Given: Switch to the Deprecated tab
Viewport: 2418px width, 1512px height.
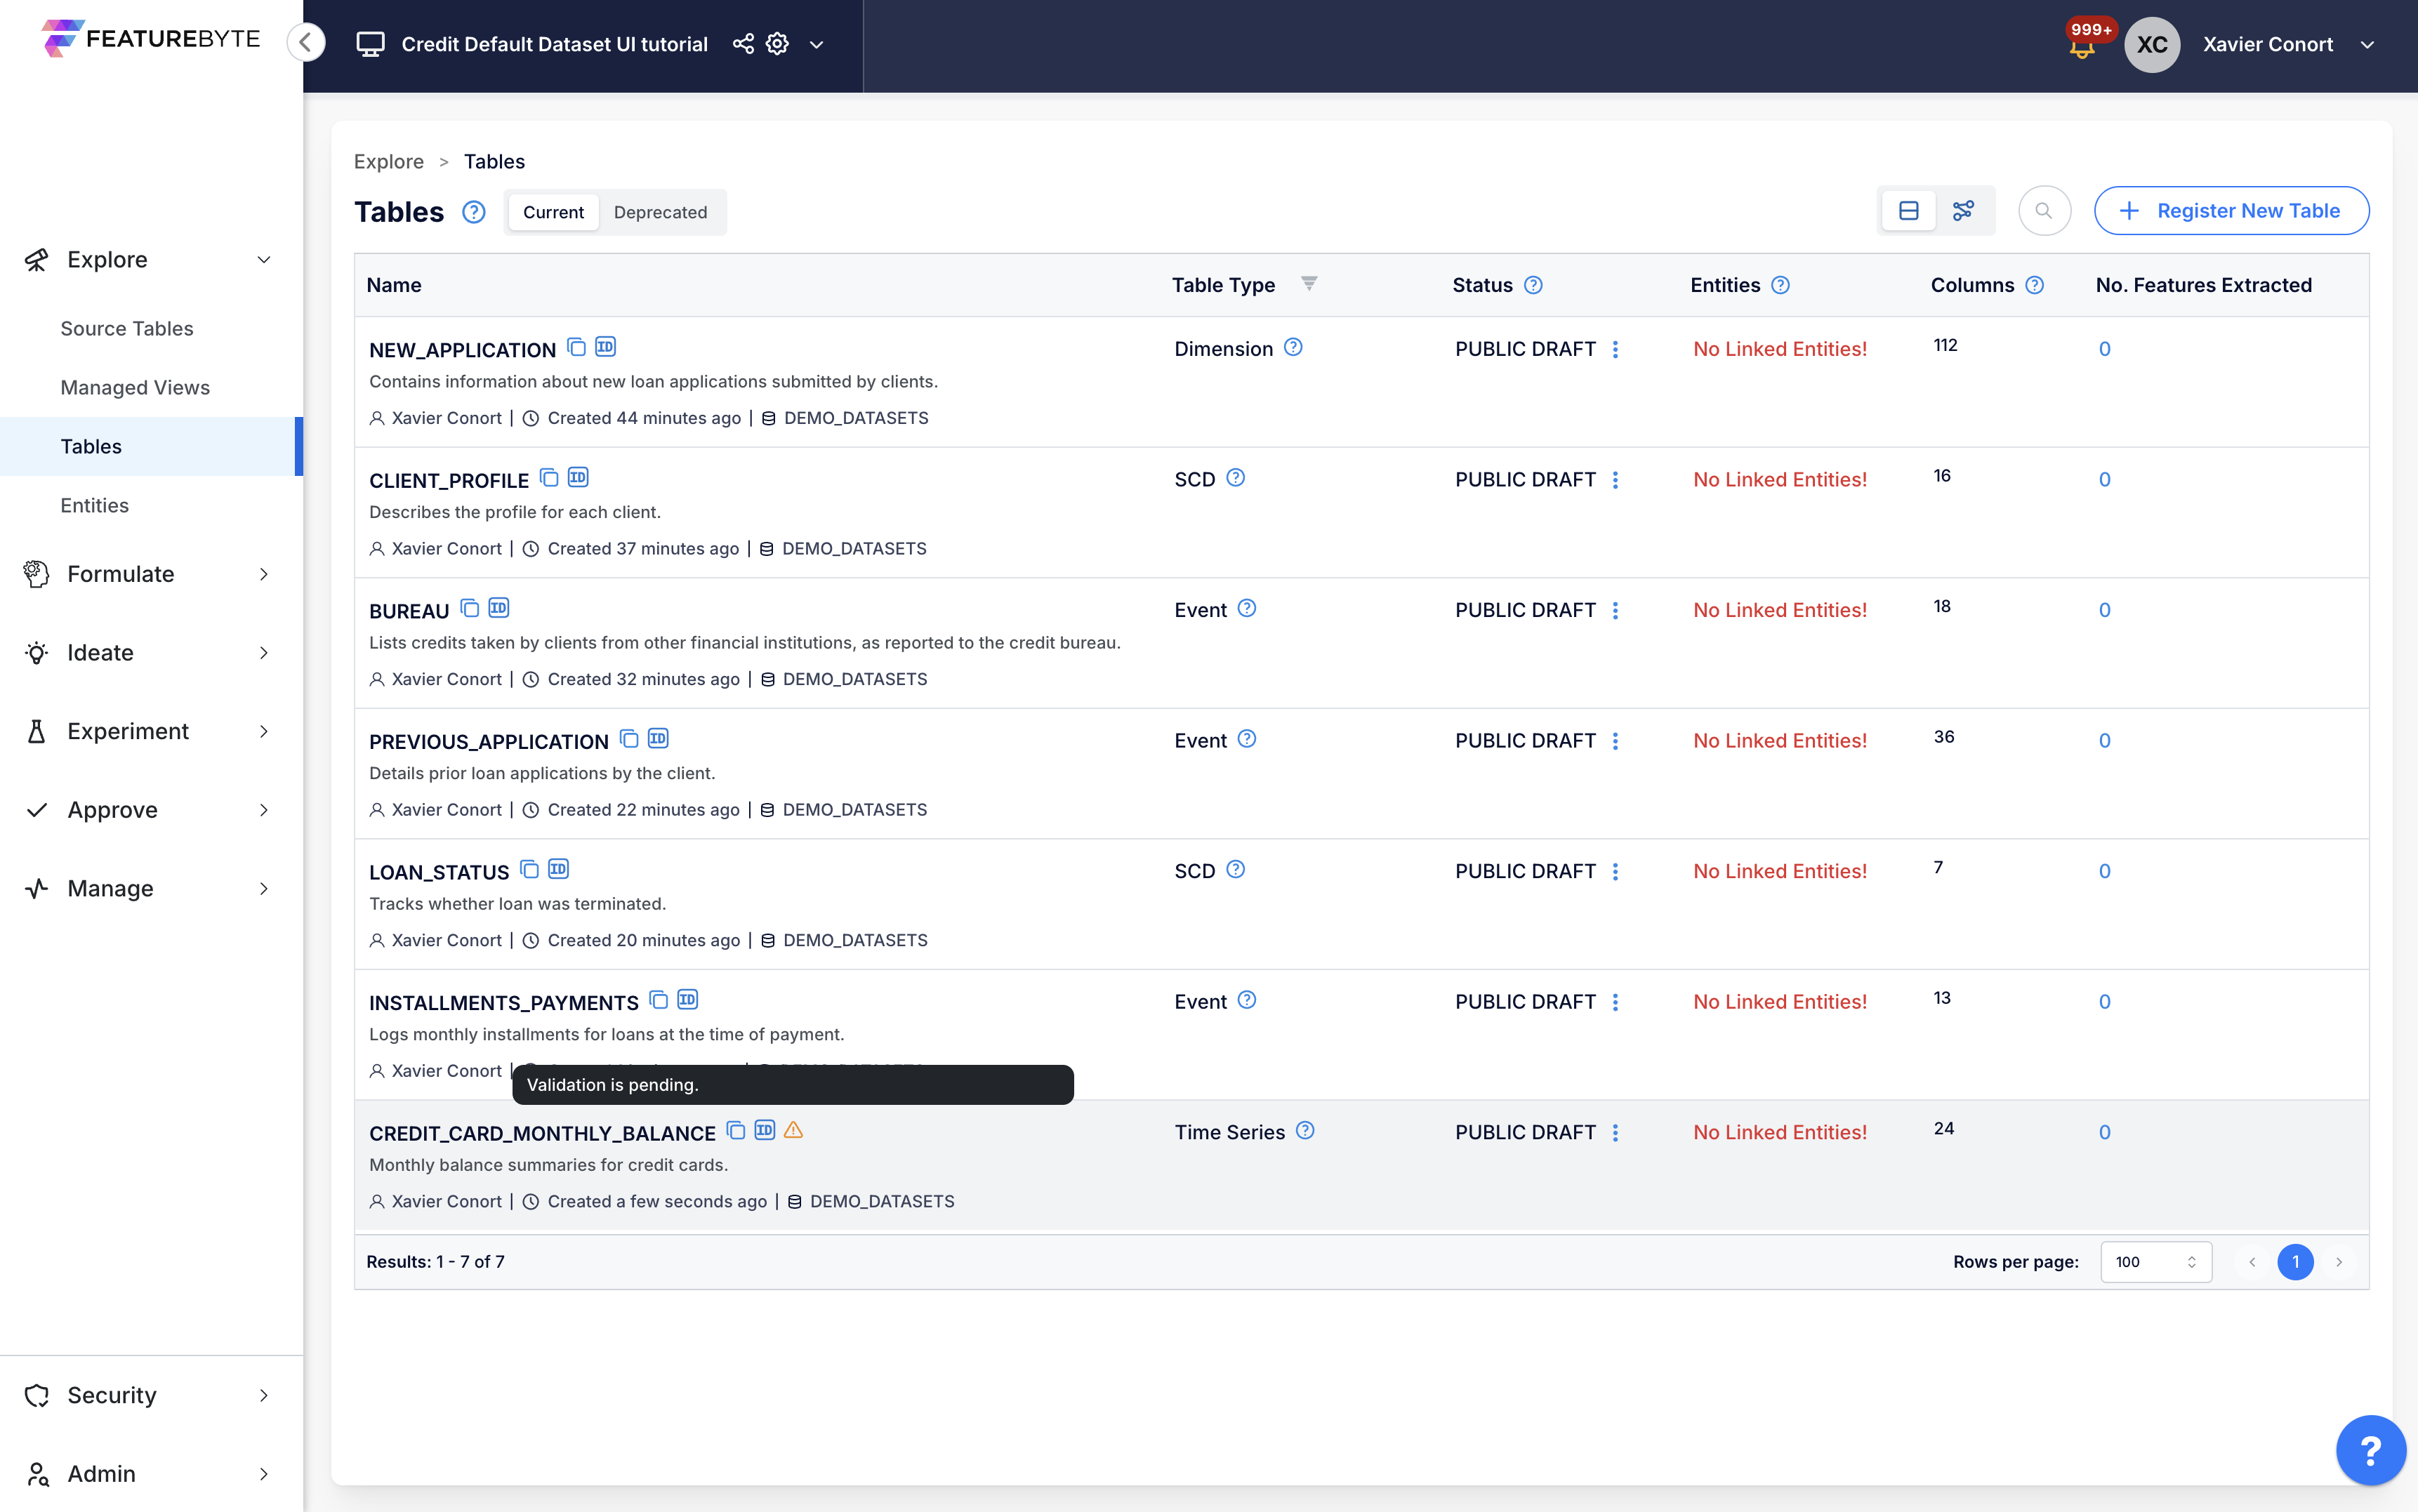Looking at the screenshot, I should pos(660,212).
